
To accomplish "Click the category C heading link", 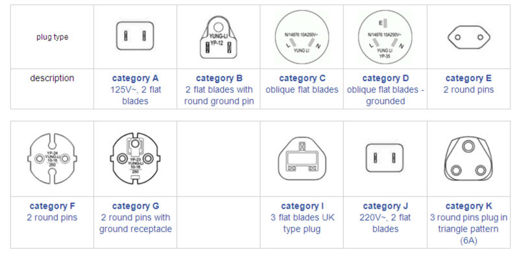I will [302, 78].
